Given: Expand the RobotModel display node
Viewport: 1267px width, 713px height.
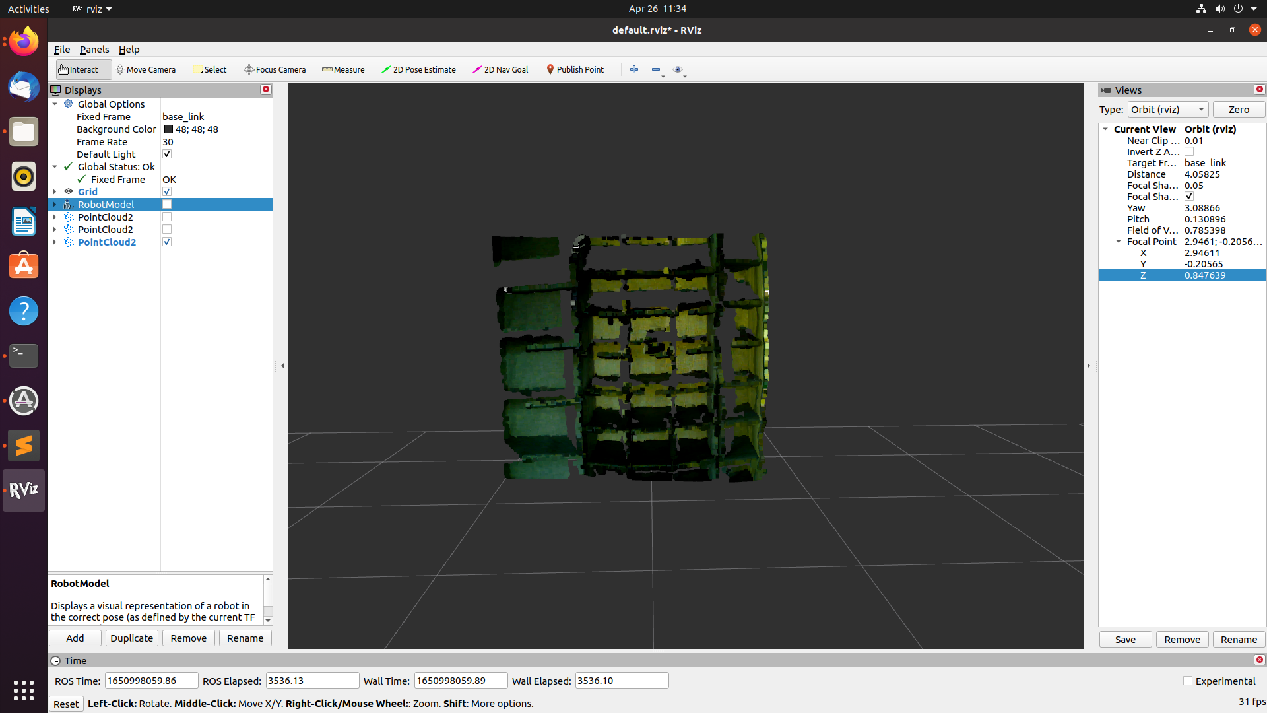Looking at the screenshot, I should tap(55, 204).
